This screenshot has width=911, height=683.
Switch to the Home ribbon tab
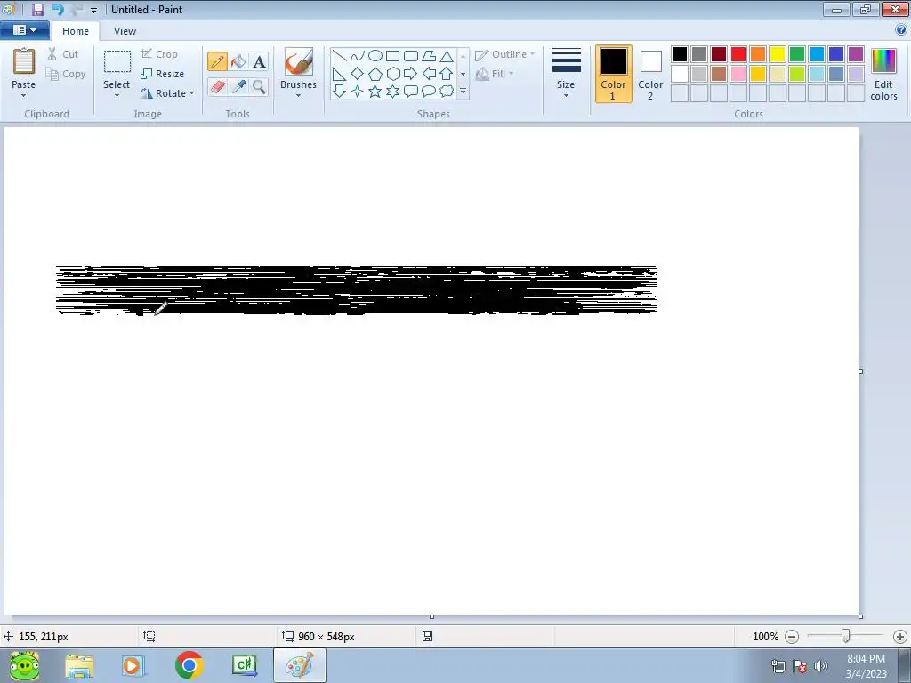[76, 31]
